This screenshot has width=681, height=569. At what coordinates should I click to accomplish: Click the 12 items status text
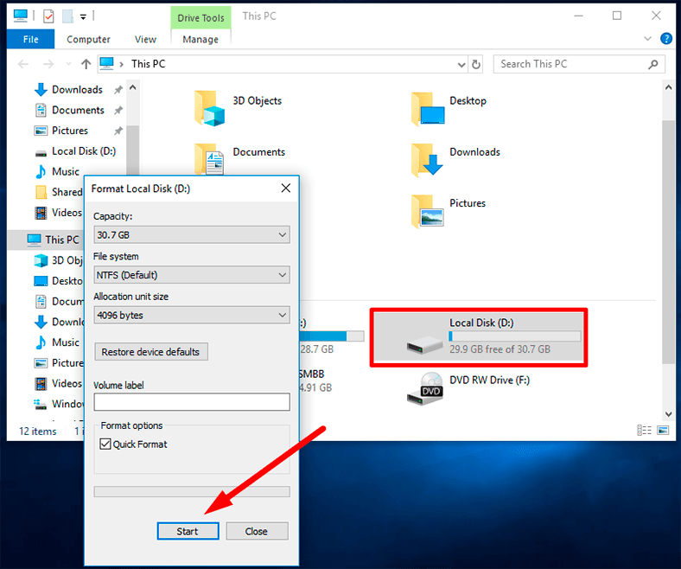(38, 432)
